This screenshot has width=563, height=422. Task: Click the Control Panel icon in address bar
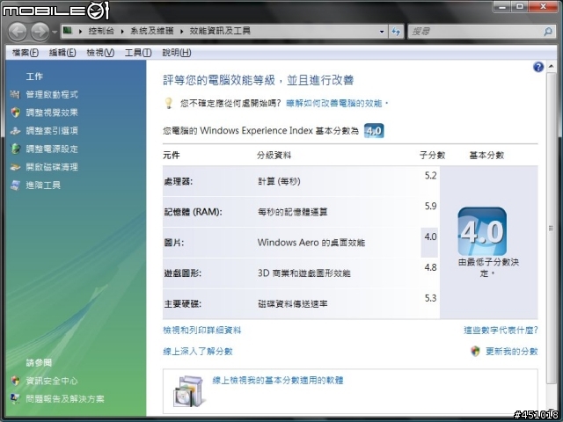point(68,31)
